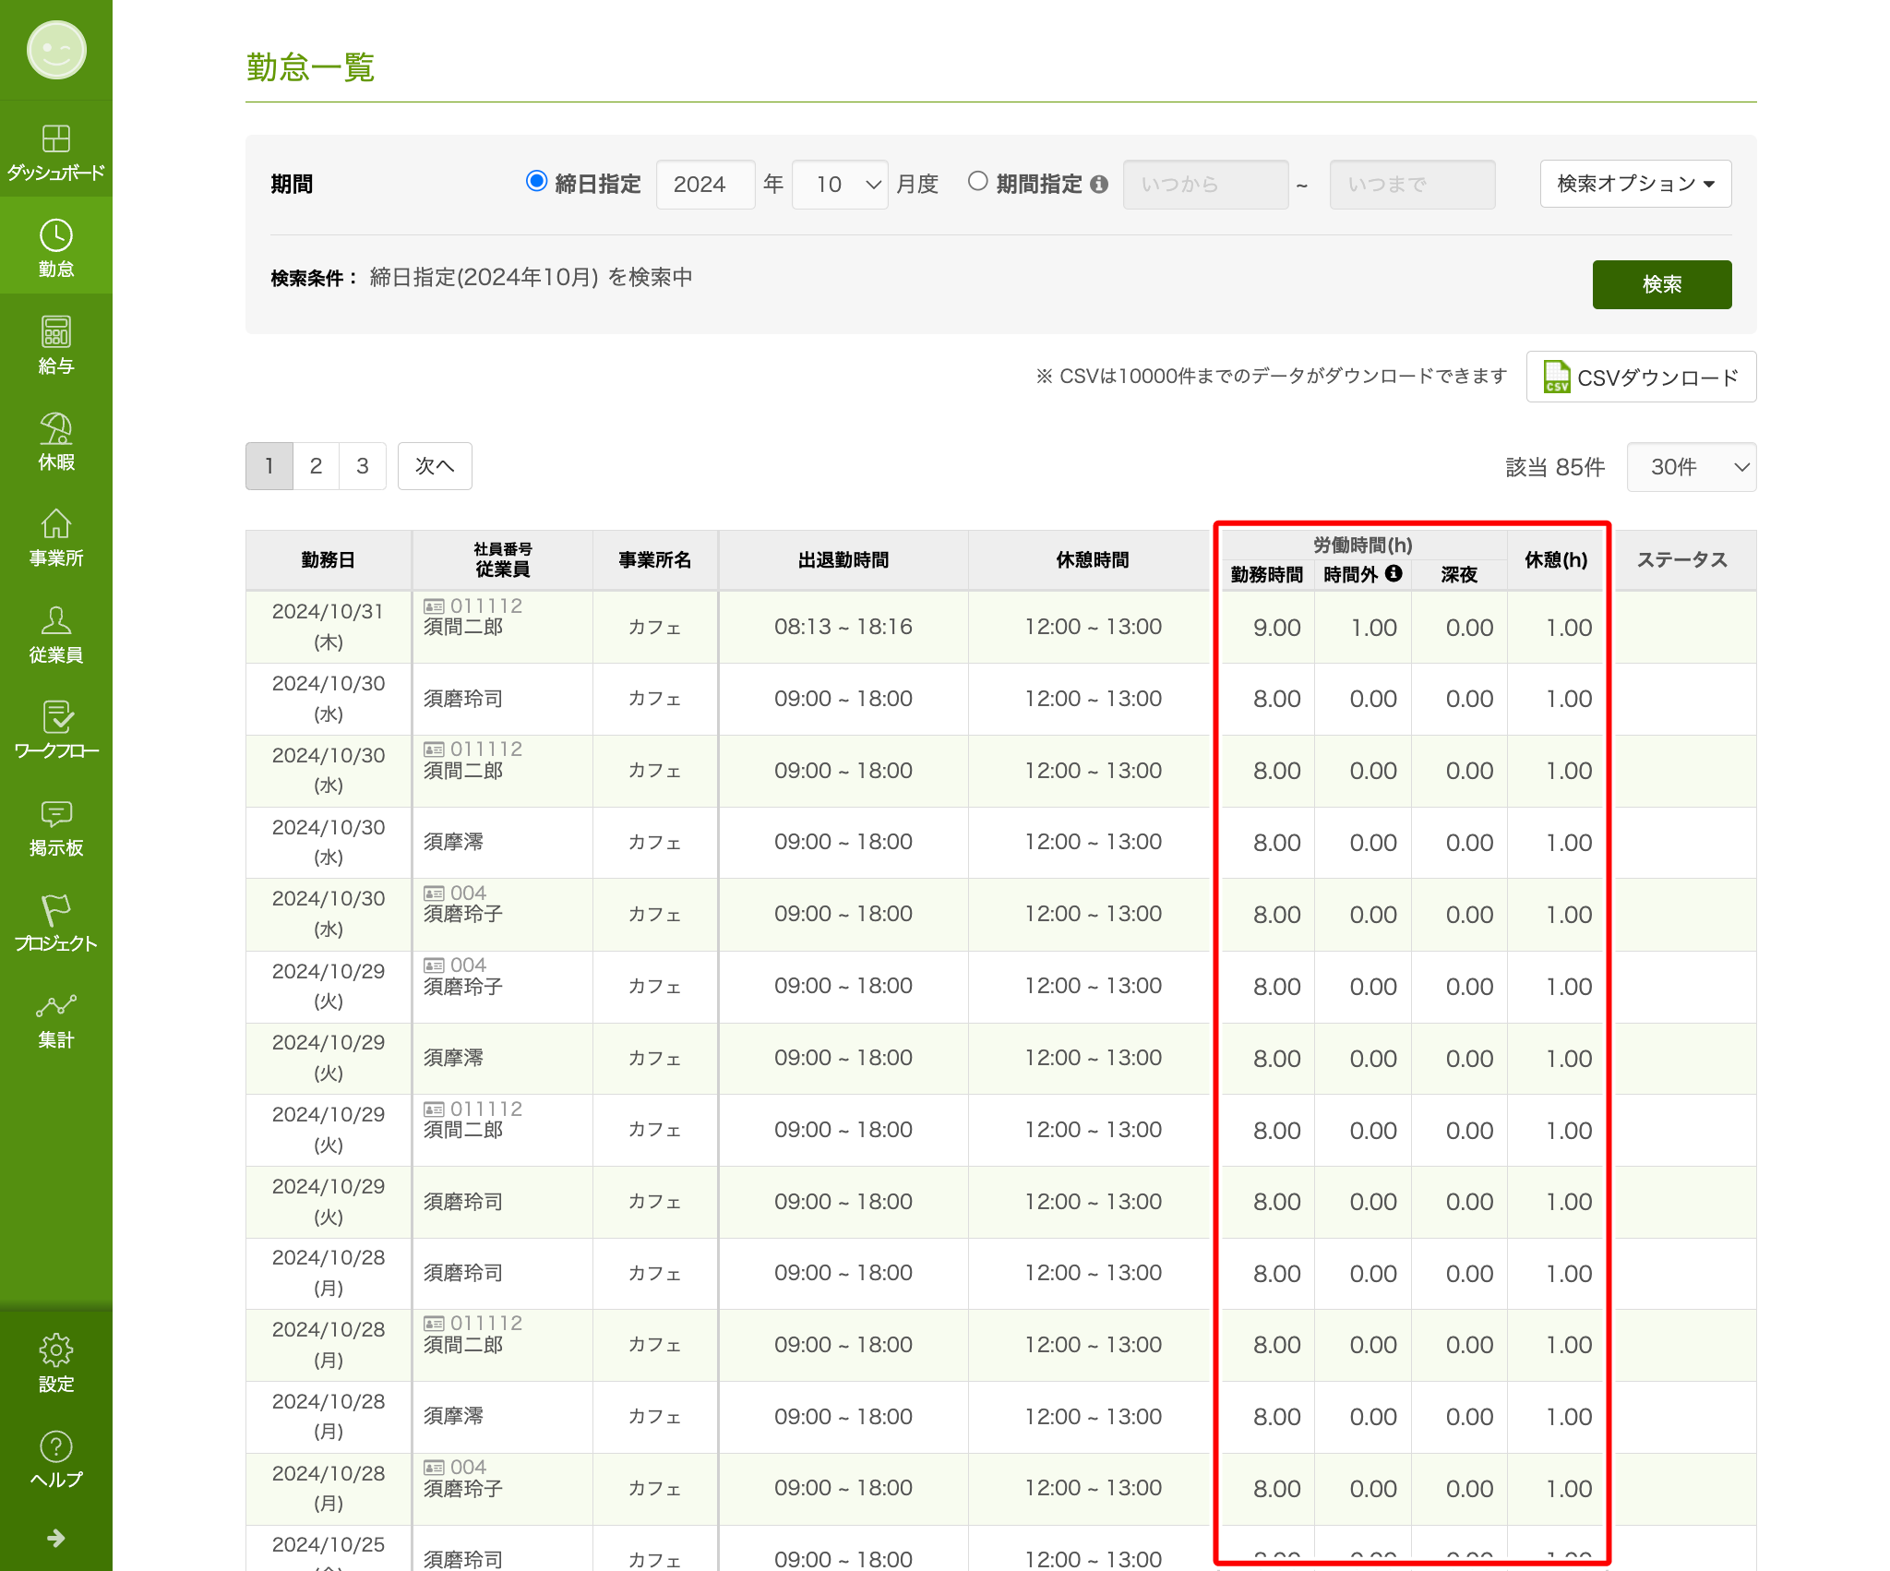Open the 事業所 house icon
Screen dimensions: 1890x1571
pos(56,524)
